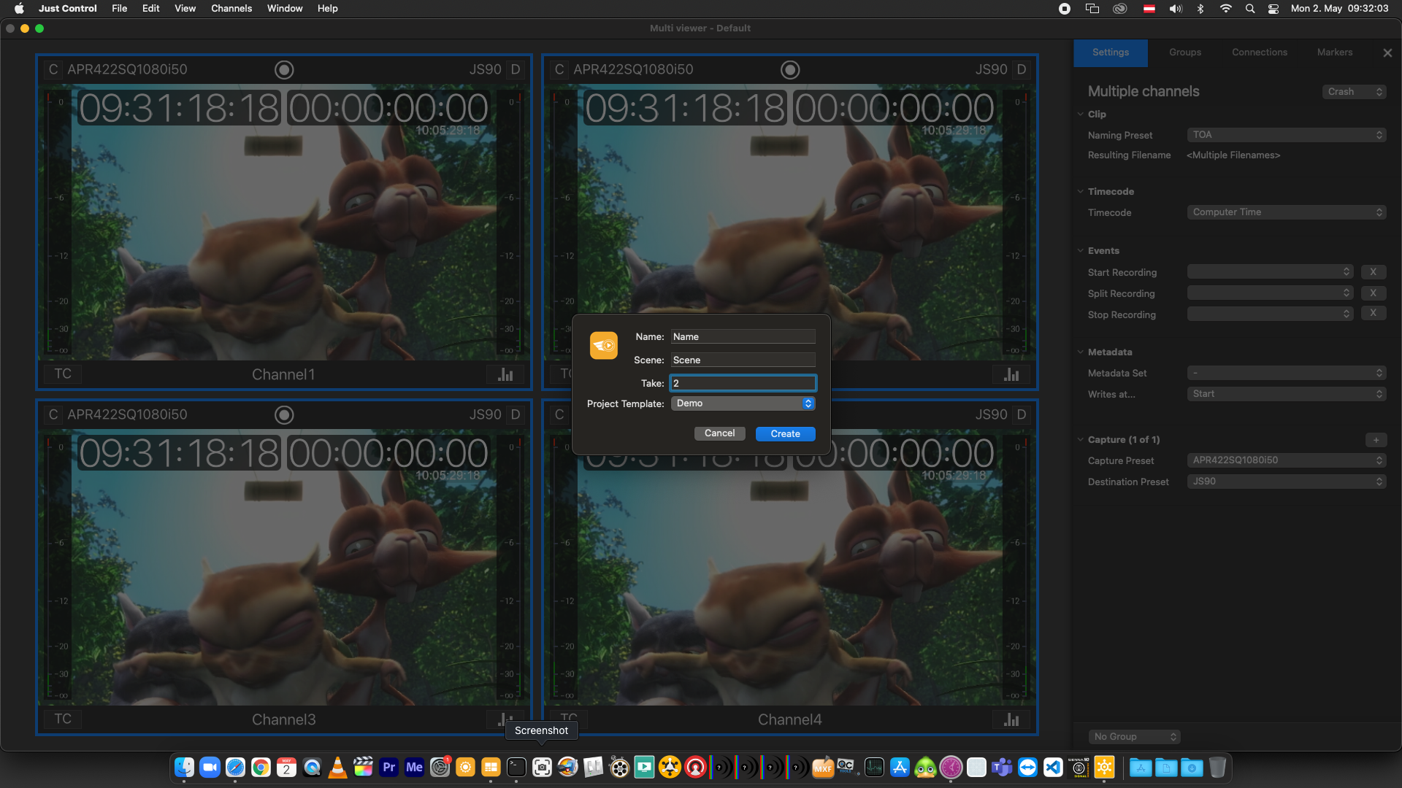Open the MXF app in the dock
1402x788 pixels.
point(823,768)
